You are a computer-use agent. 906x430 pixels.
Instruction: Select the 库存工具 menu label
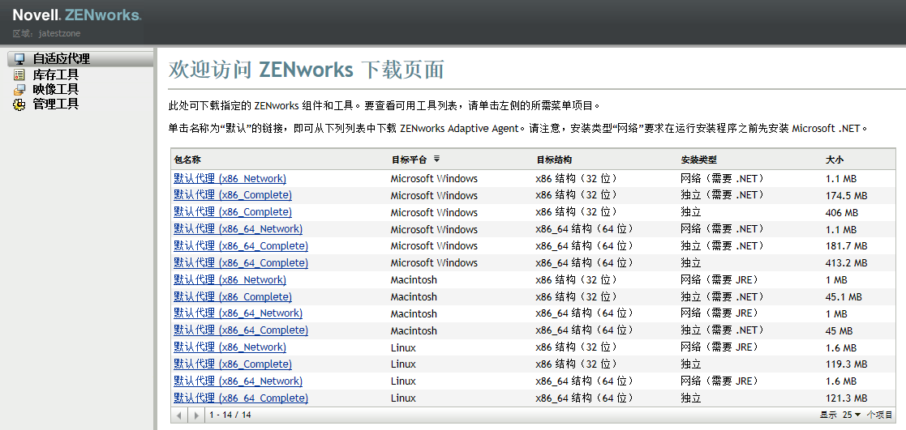[x=56, y=75]
